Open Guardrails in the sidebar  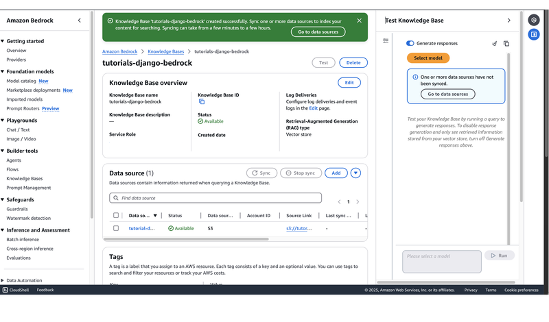pos(16,209)
